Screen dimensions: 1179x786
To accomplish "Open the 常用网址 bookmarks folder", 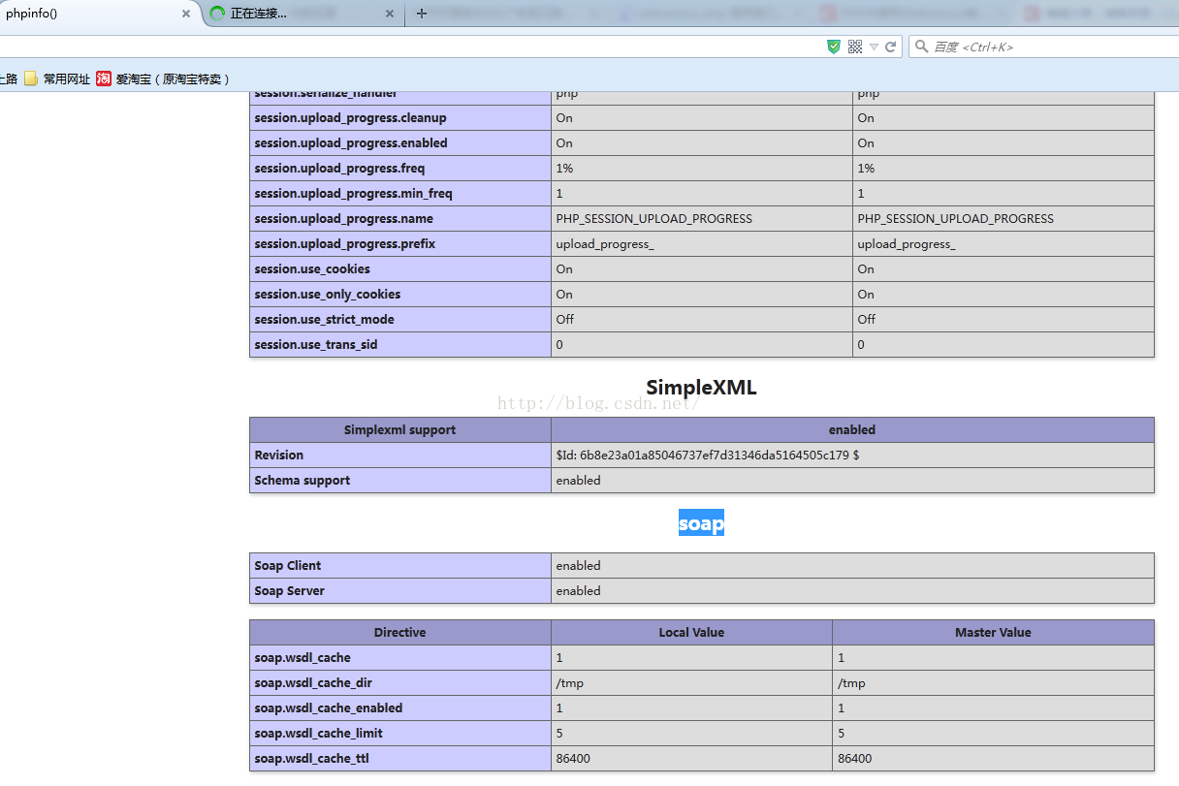I will tap(57, 79).
